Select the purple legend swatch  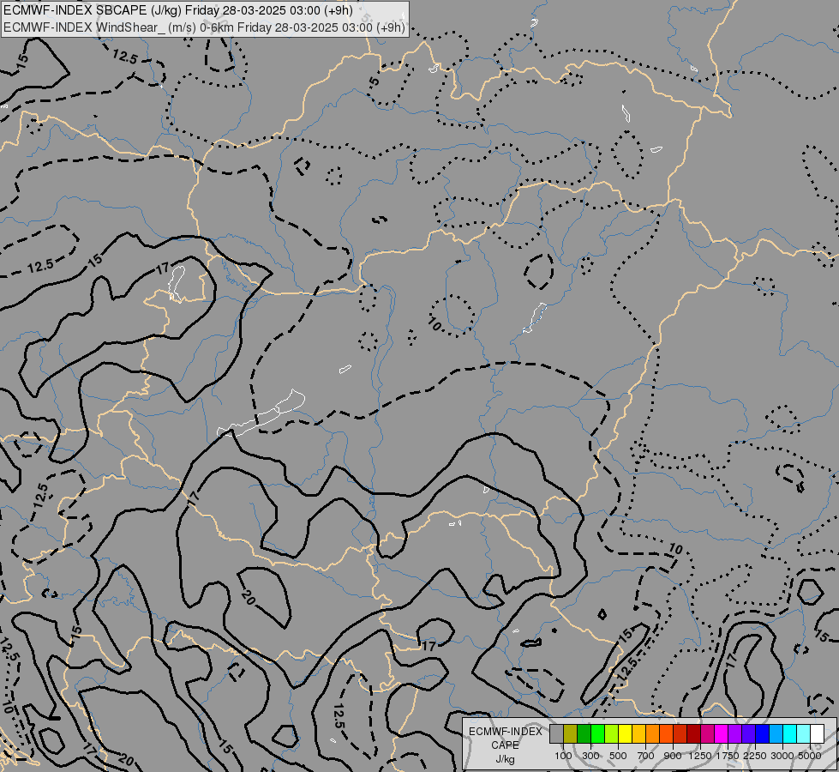[x=735, y=733]
